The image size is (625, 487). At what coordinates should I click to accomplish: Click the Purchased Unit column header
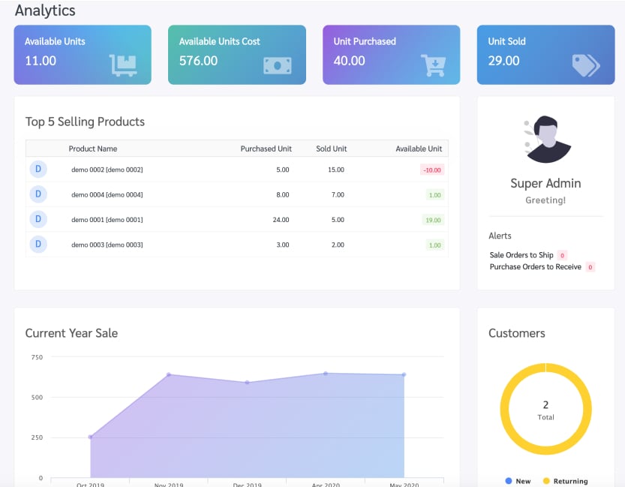[266, 149]
